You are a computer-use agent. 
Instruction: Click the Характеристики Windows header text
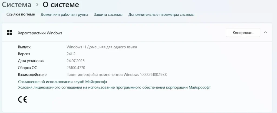tap(40, 33)
